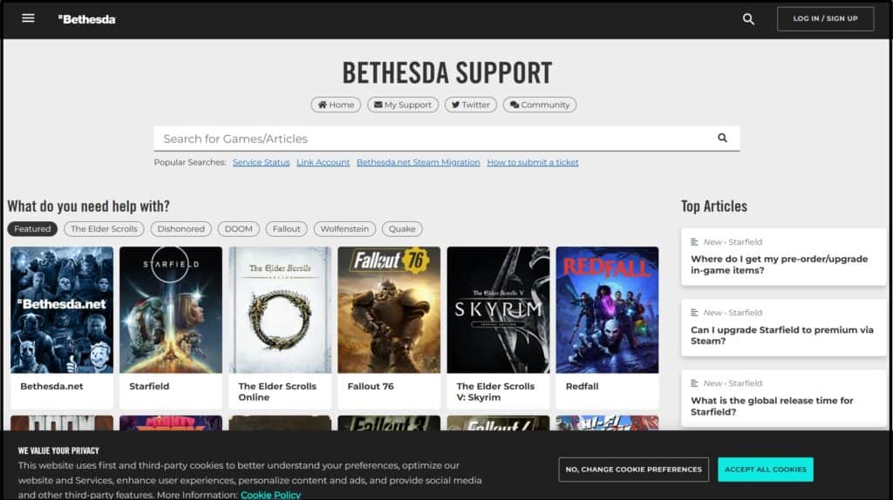Click The Elder Scrolls V: Skyrim title

(x=495, y=391)
